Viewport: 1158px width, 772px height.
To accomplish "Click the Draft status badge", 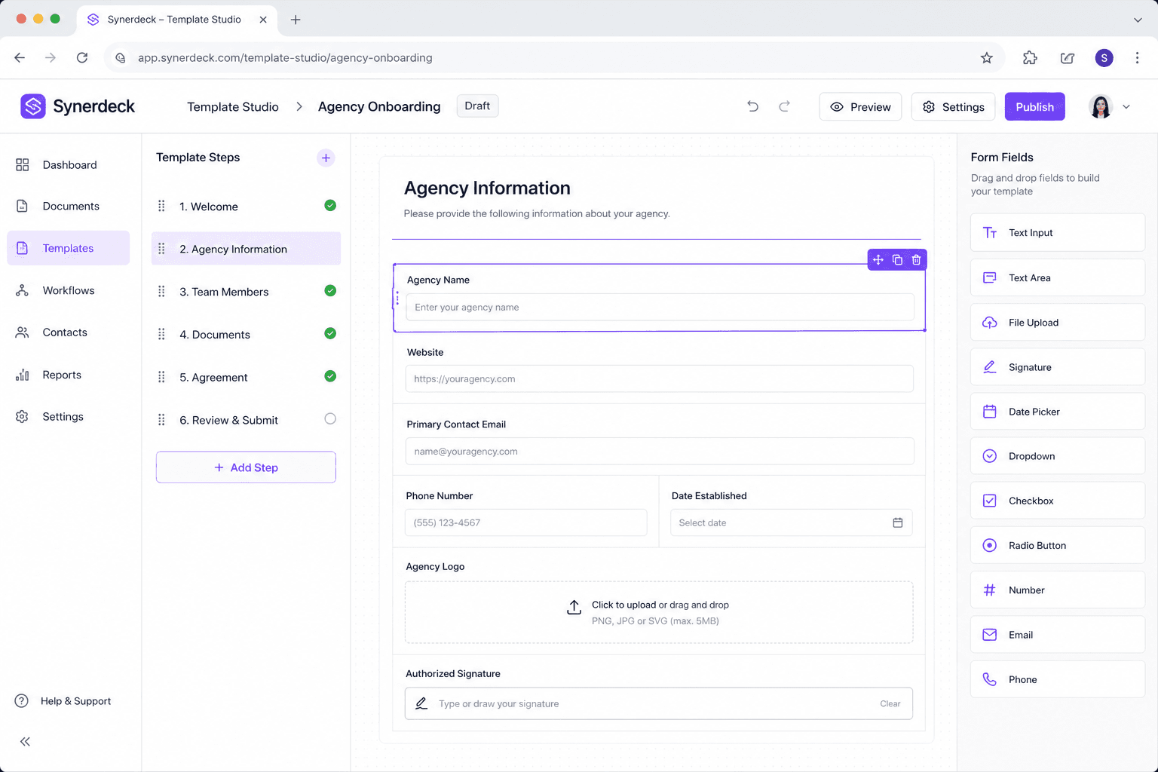I will click(x=477, y=106).
